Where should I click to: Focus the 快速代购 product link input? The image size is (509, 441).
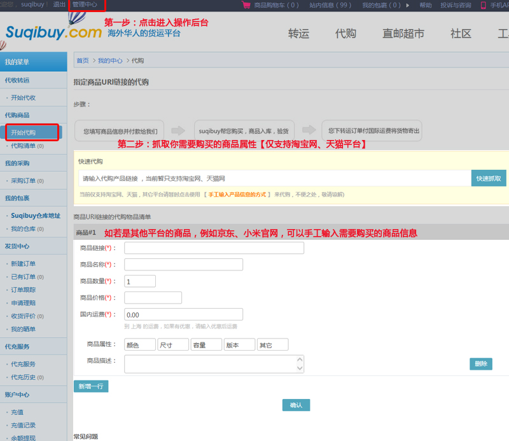click(274, 179)
